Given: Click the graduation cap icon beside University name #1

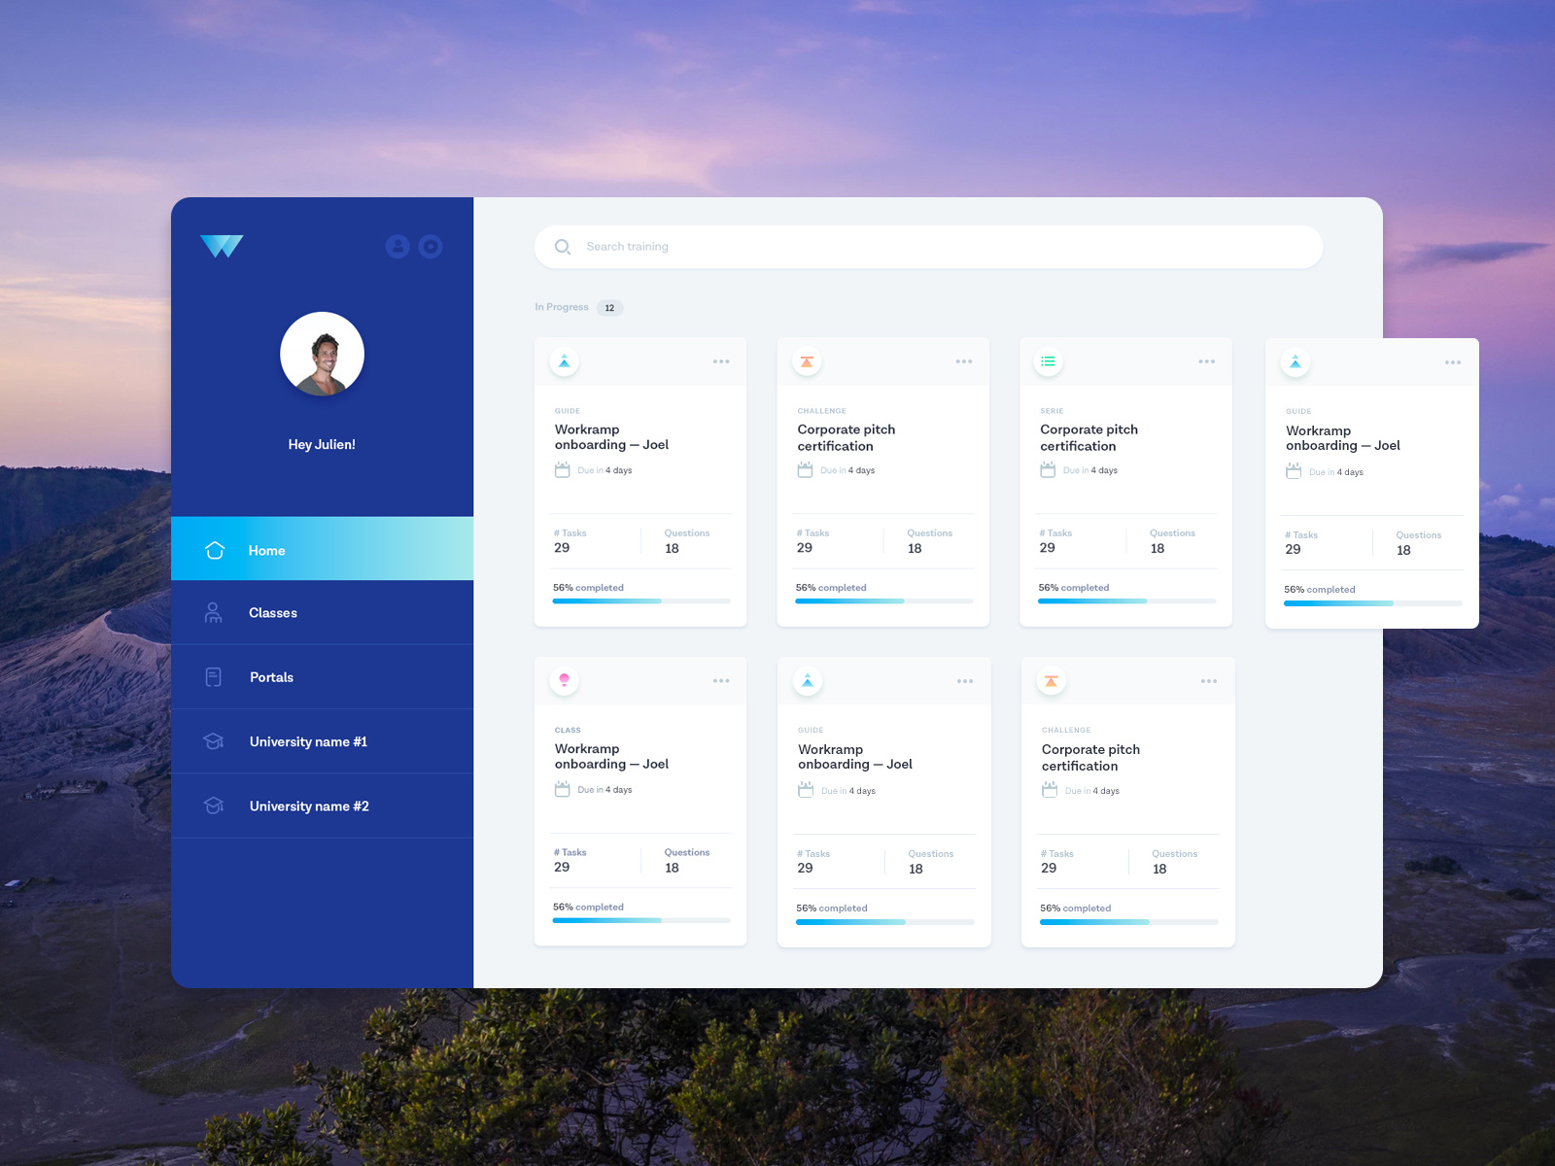Looking at the screenshot, I should 213,741.
